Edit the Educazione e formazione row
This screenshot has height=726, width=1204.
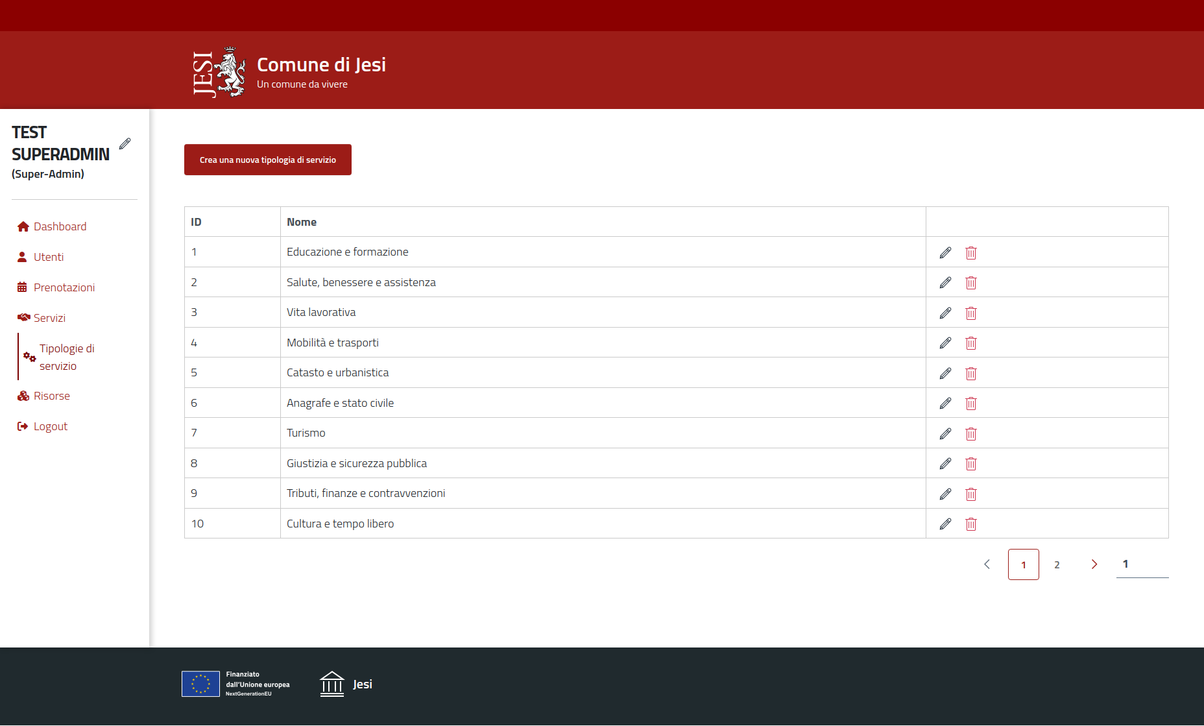945,252
